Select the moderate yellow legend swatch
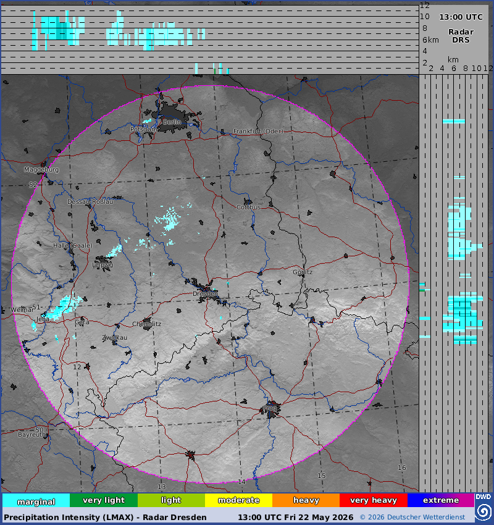The width and height of the screenshot is (494, 525). (x=238, y=500)
